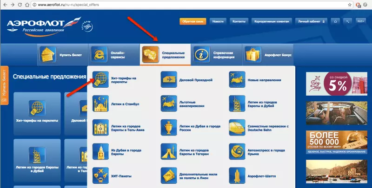Open the page card Летим из городов Европы в Дубай
372x188 pixels.
tap(37, 160)
